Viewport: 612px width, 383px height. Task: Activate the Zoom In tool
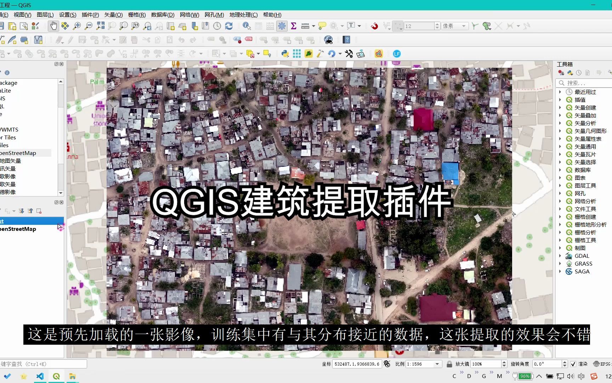click(77, 26)
